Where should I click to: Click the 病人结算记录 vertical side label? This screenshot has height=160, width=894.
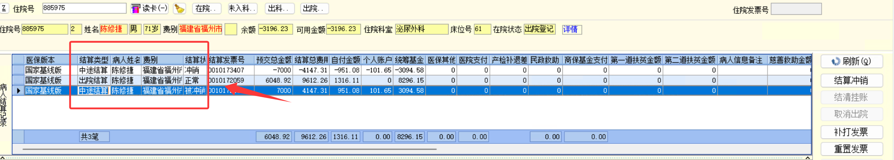(4, 105)
